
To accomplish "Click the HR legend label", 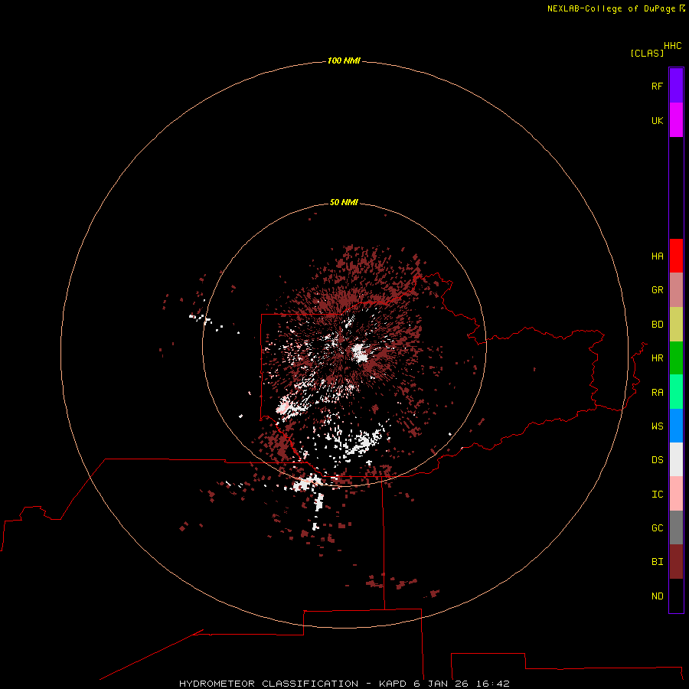I will click(x=657, y=358).
